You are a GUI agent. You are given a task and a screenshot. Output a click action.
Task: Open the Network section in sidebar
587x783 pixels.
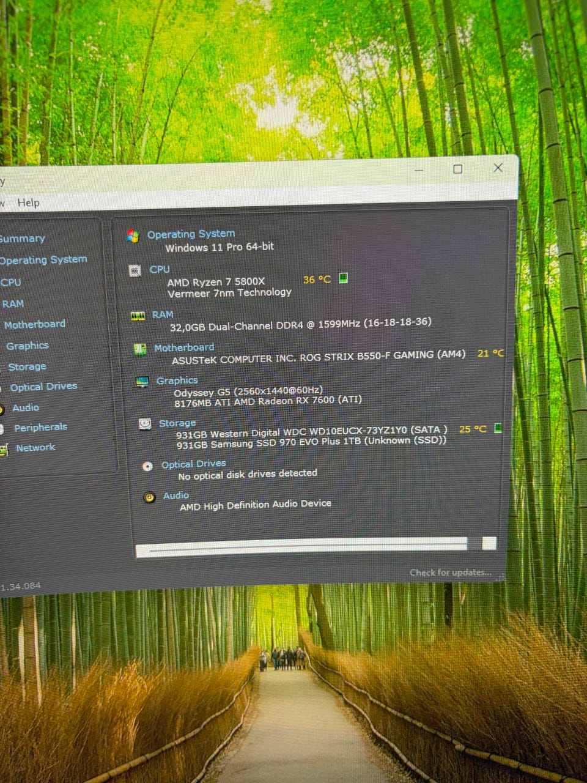35,448
